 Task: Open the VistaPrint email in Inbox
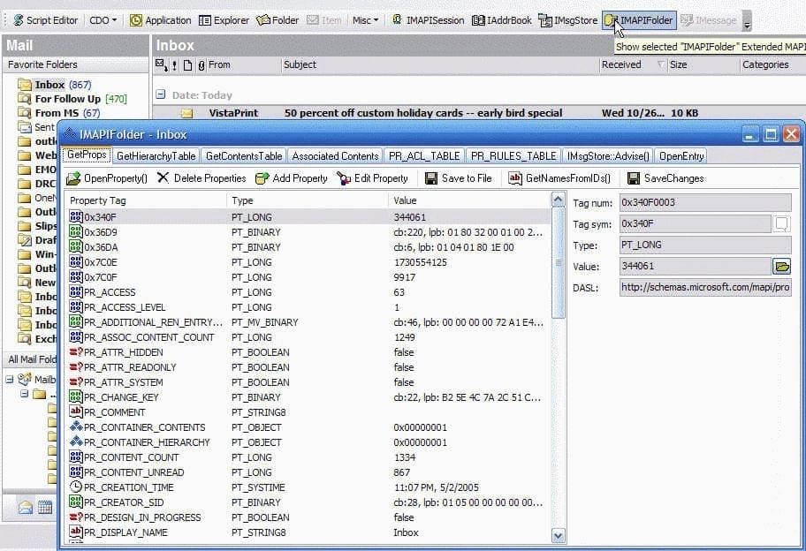click(478, 112)
